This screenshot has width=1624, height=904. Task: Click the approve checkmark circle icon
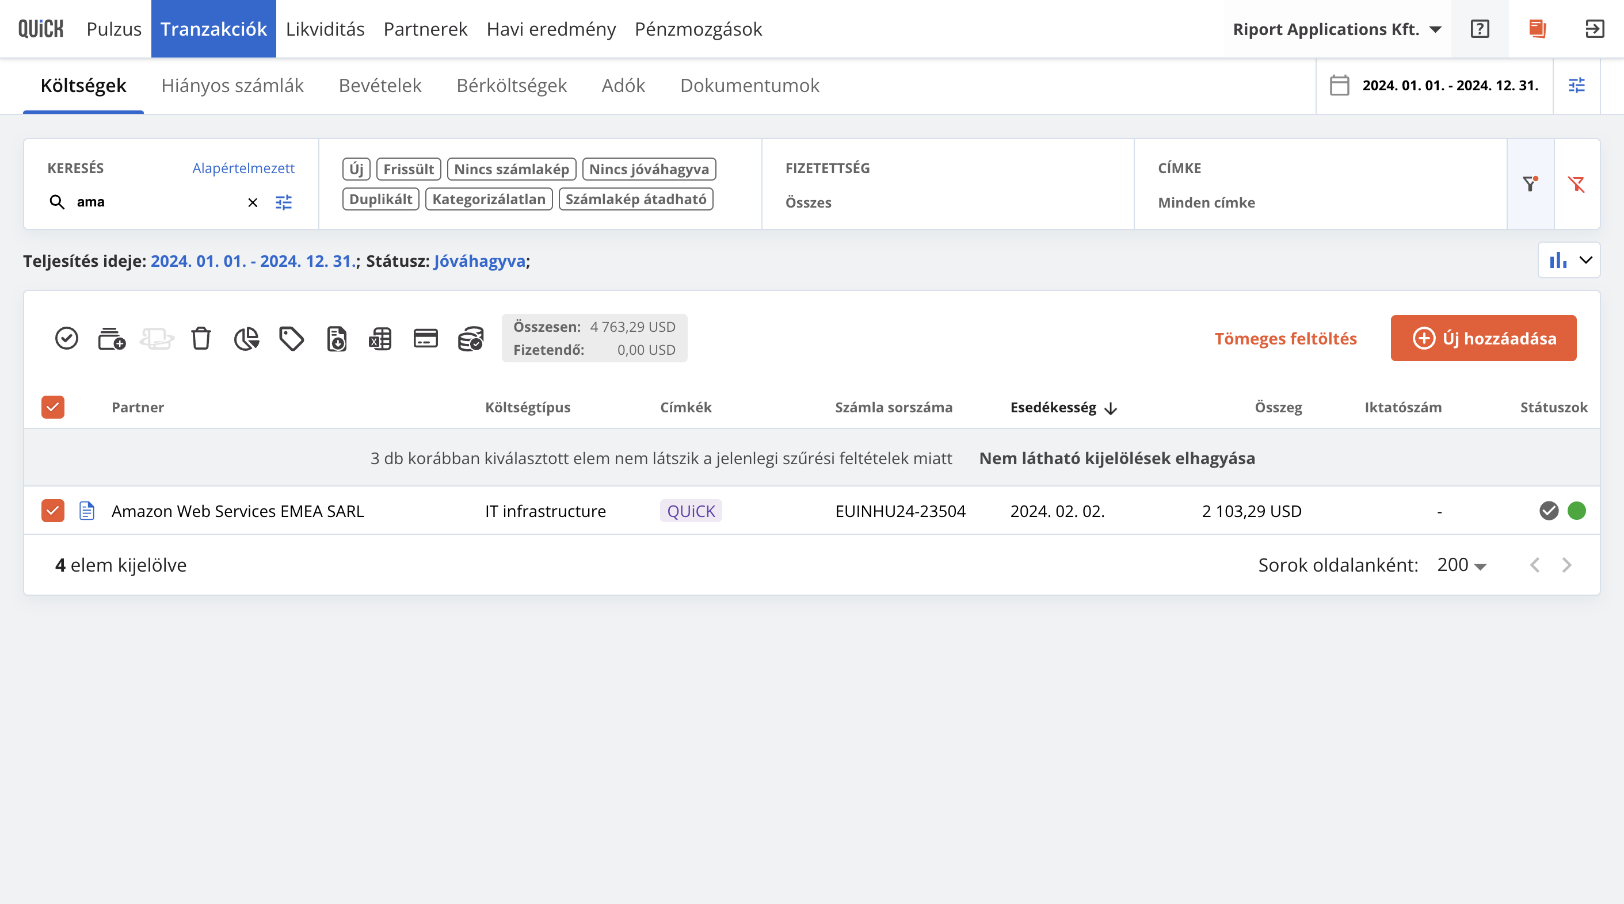(x=66, y=338)
